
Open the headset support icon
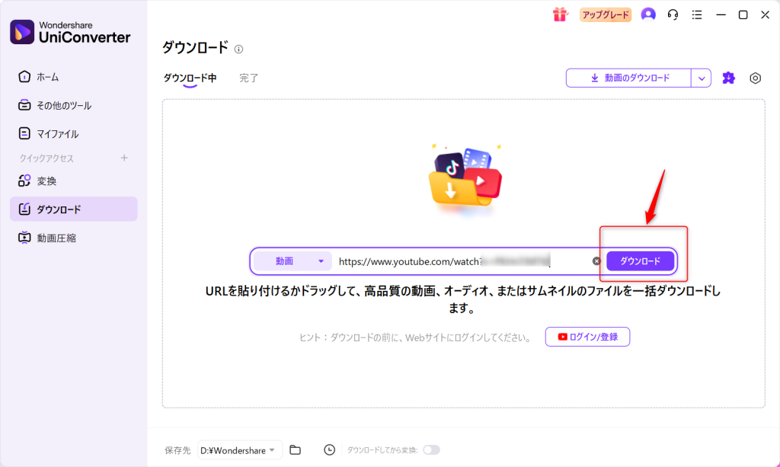click(673, 15)
